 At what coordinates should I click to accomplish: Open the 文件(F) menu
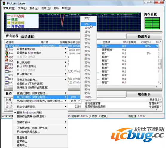coord(22,8)
